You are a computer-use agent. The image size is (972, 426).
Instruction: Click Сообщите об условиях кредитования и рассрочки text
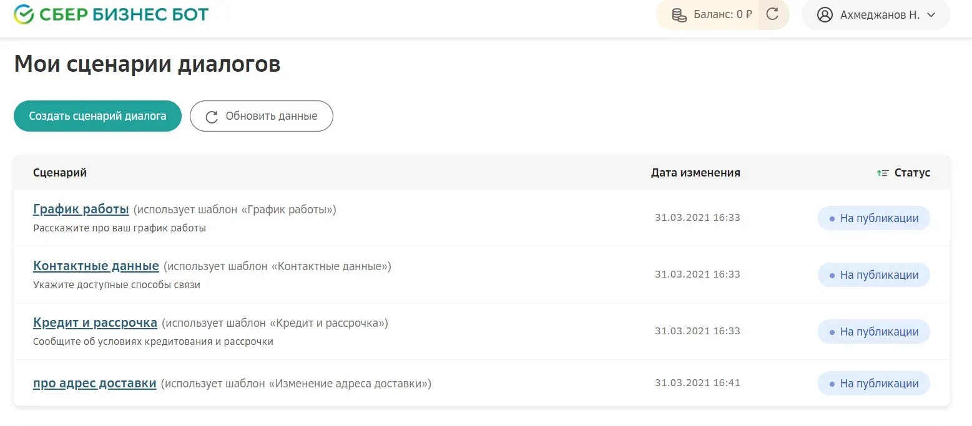[153, 342]
